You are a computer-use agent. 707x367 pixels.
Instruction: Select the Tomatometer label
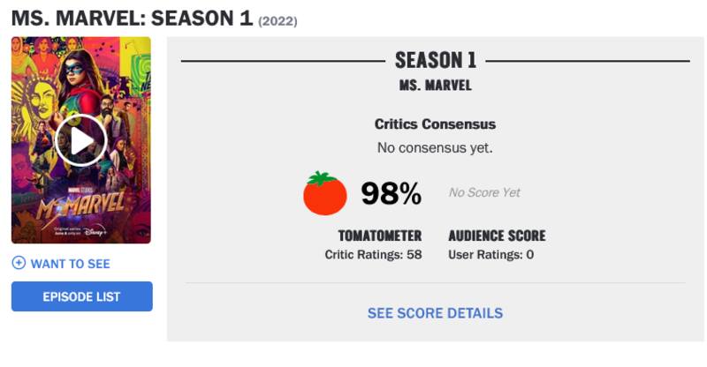(380, 236)
